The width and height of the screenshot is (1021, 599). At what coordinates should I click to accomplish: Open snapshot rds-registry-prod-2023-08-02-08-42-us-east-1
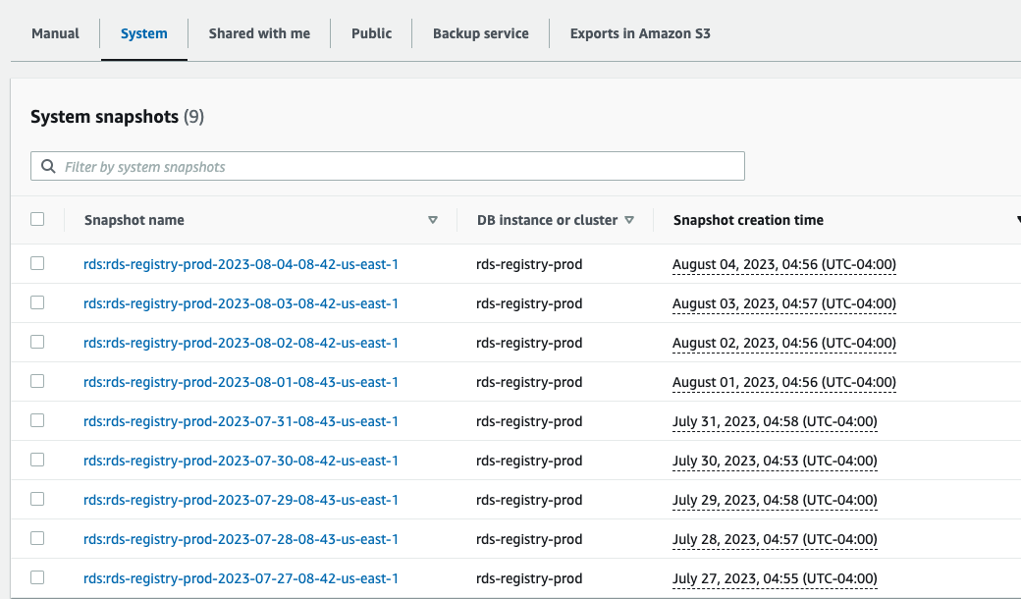241,343
